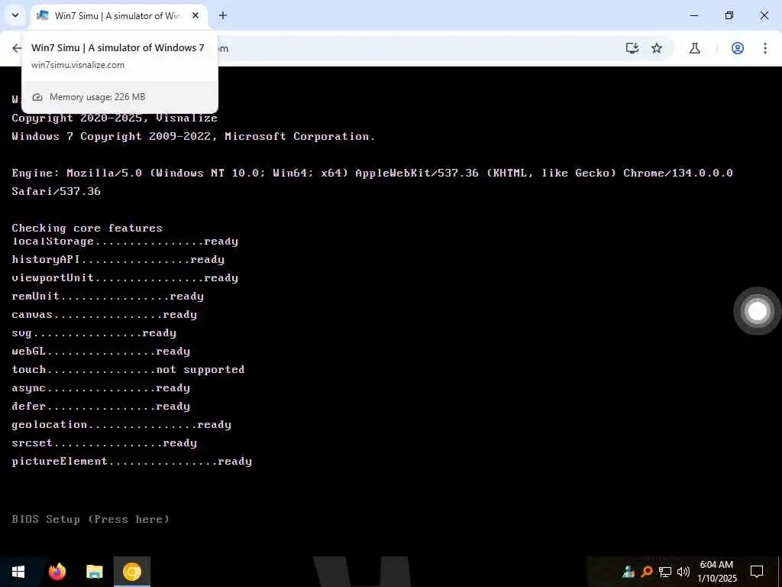This screenshot has height=587, width=782.
Task: Click the 'Copyright 2020-2025, Visnalize' line
Action: (115, 118)
